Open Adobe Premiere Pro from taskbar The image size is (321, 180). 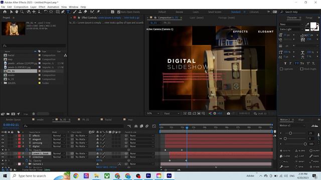tap(148, 175)
